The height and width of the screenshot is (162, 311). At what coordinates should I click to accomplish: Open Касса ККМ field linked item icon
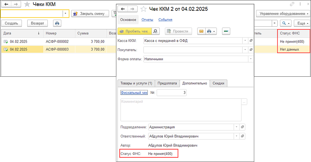(251, 41)
